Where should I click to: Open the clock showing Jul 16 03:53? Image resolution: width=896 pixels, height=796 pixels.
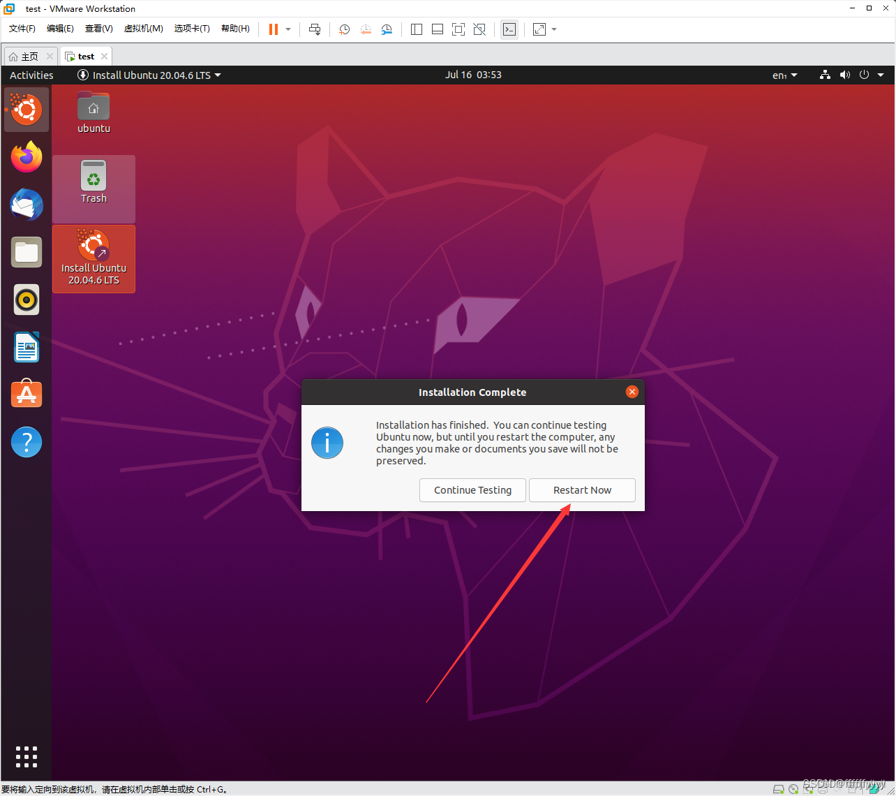pos(473,75)
